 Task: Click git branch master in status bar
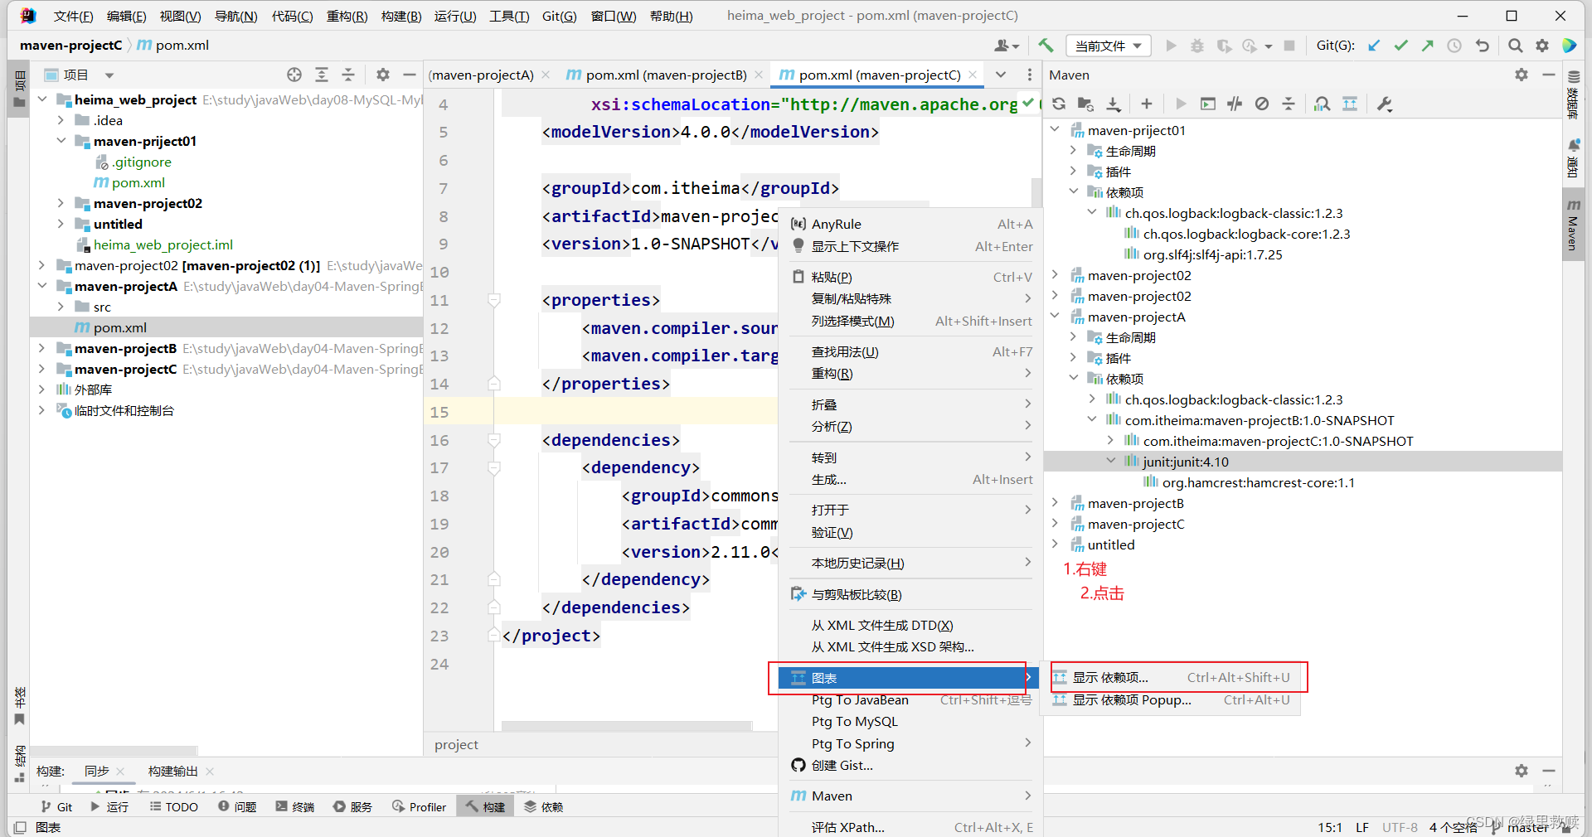click(x=1527, y=827)
